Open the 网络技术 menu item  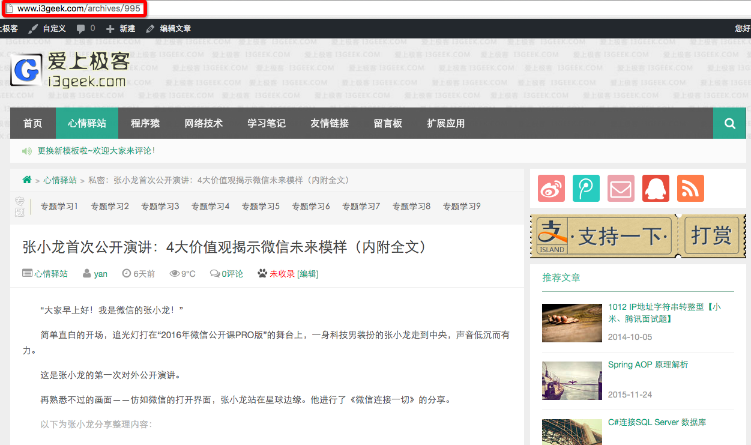[x=204, y=123]
